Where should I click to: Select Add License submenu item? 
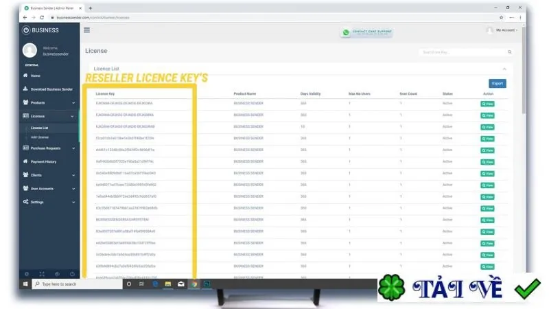(x=40, y=137)
